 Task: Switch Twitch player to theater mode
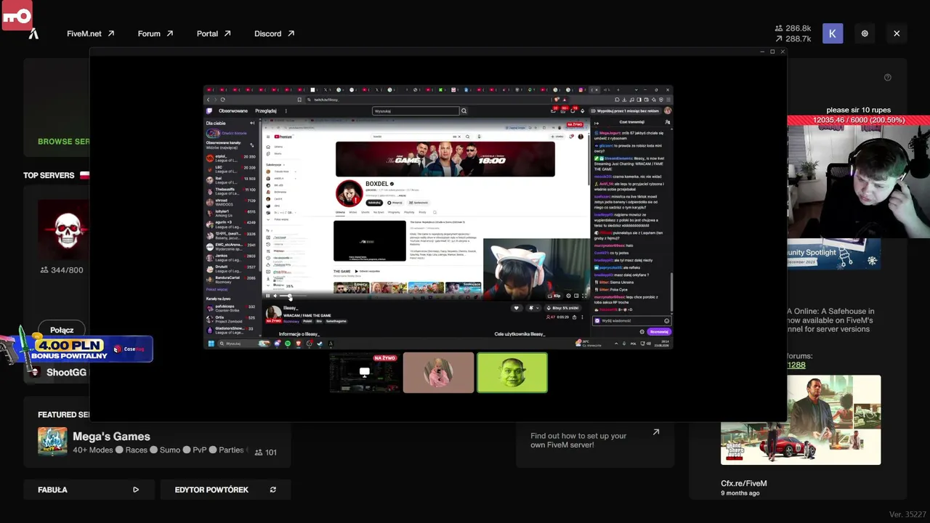[576, 296]
